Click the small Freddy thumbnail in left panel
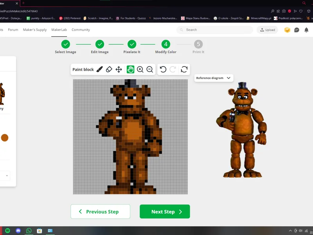Screen dimensions: 313x235 pos(2,94)
